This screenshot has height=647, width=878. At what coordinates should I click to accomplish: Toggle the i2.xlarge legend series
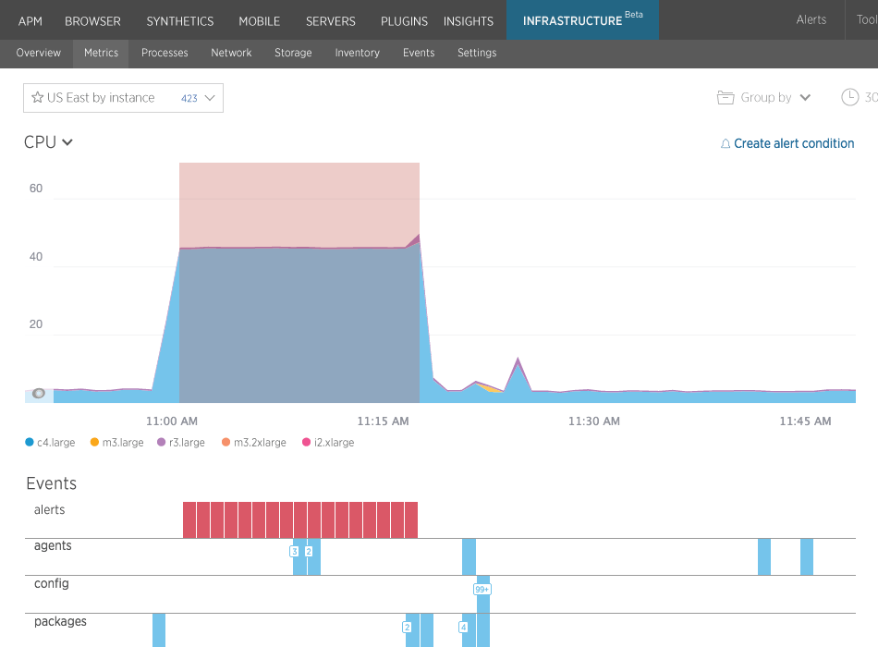click(327, 443)
